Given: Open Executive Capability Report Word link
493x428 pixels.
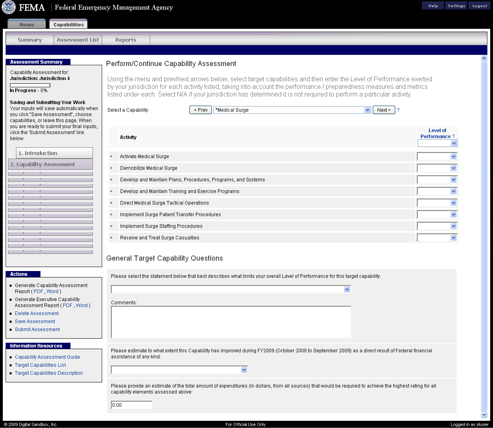Looking at the screenshot, I should [82, 305].
